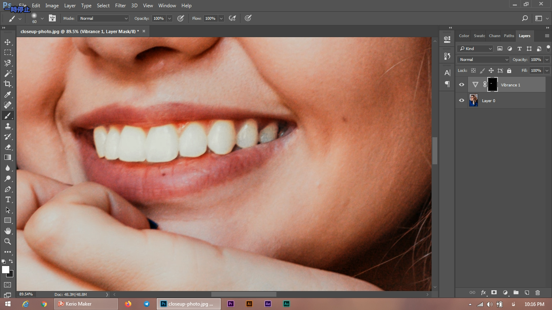Delete the selected layer

(537, 293)
